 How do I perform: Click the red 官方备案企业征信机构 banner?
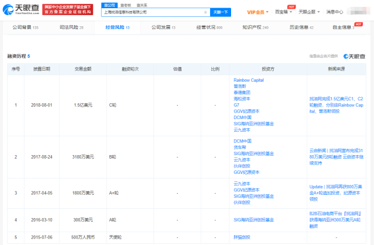(68, 9)
